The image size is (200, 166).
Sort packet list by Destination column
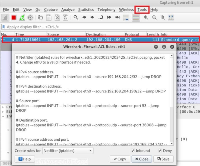[x=105, y=34]
